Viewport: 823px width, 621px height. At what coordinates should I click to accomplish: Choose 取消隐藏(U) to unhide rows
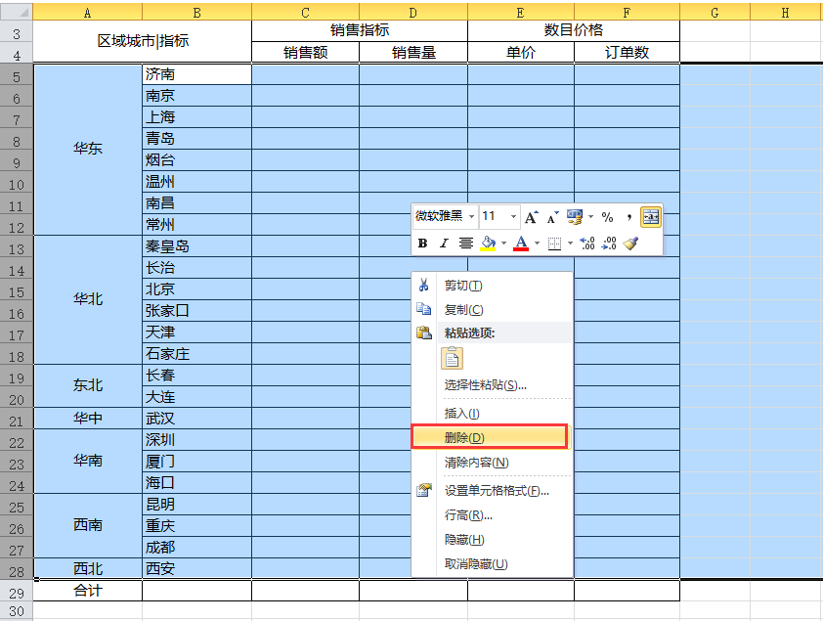coord(493,563)
